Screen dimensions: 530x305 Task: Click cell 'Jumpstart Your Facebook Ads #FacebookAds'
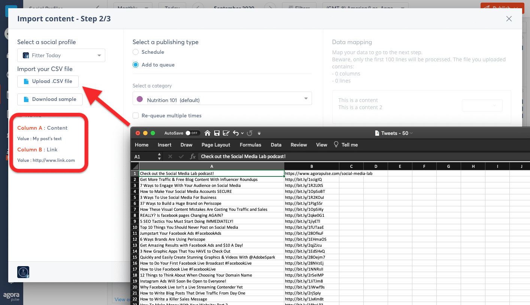click(212, 233)
